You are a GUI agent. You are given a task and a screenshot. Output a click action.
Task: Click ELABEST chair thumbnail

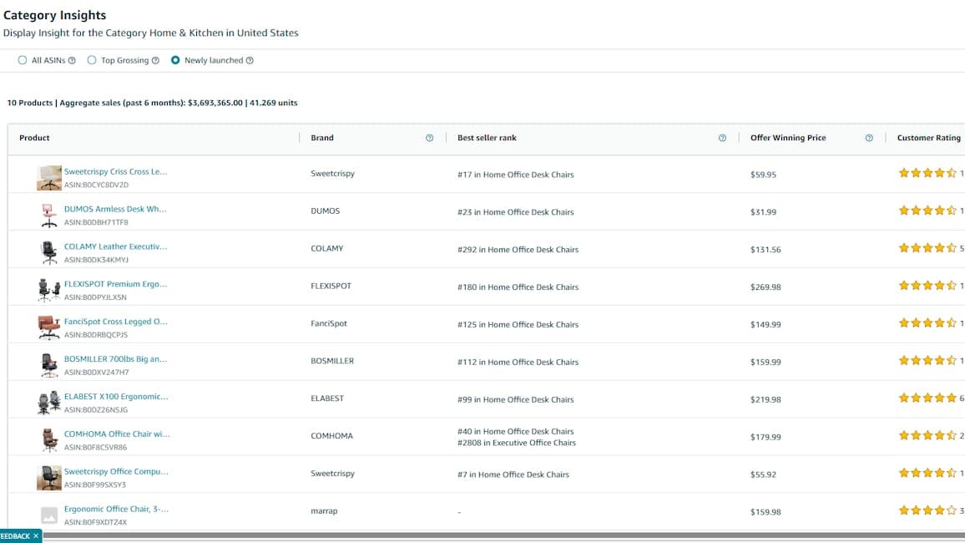[x=49, y=403]
